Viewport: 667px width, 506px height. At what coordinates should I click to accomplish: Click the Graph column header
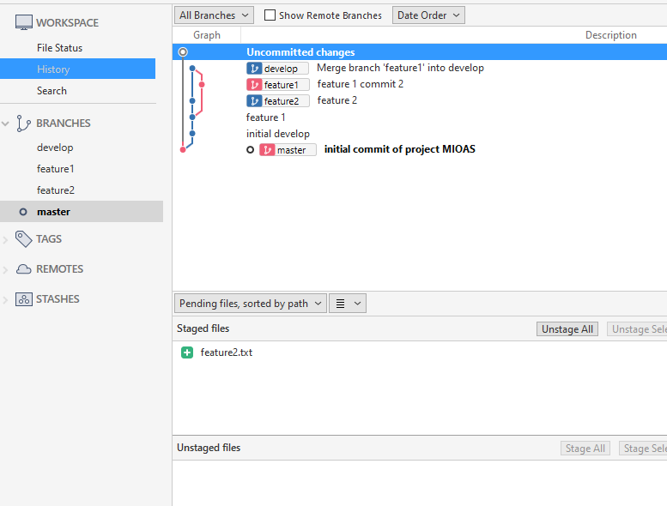tap(207, 35)
